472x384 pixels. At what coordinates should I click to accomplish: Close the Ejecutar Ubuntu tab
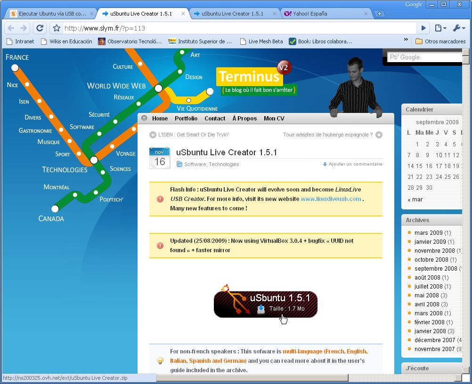[92, 14]
